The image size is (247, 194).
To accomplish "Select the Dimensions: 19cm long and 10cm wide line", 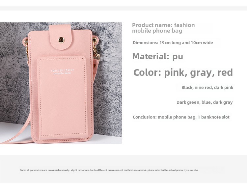I will tap(173, 43).
